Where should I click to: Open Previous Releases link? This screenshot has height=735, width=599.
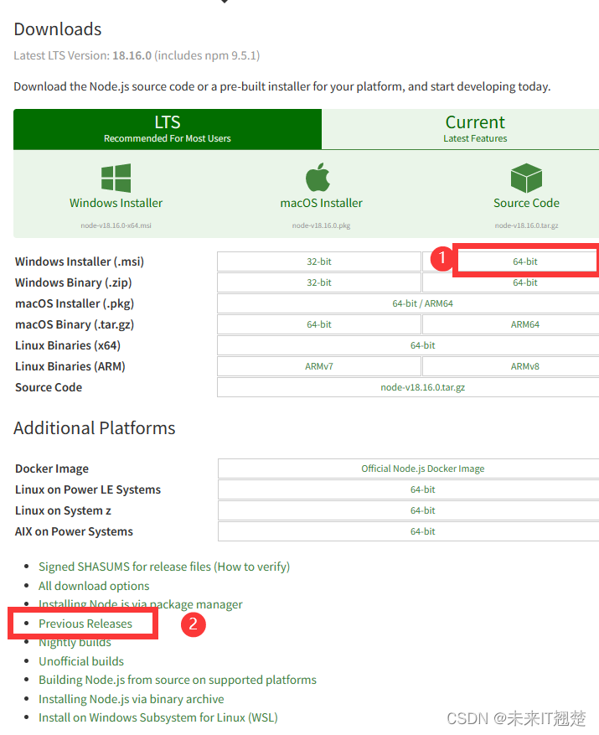pos(85,624)
